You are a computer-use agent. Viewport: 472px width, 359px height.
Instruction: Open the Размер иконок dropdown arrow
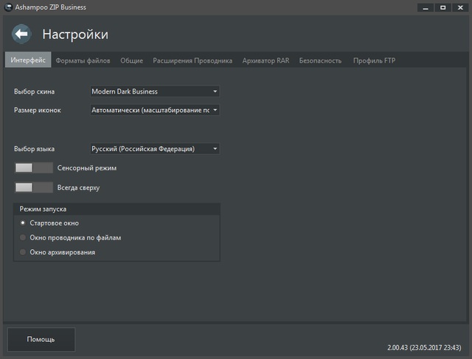click(x=215, y=110)
